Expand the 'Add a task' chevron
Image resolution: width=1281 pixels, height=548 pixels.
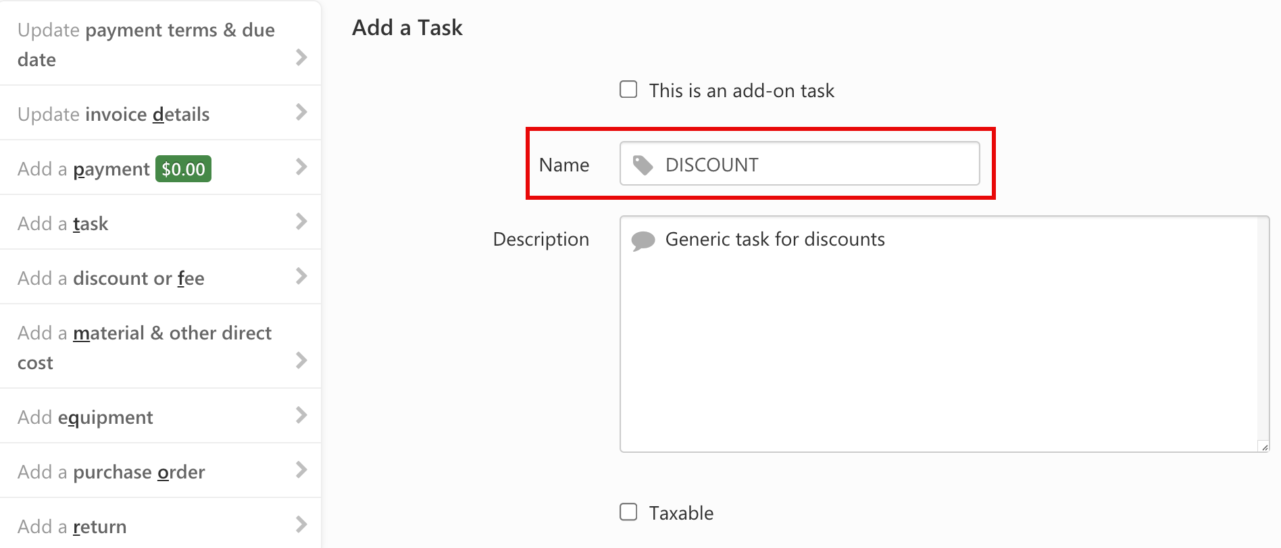[x=301, y=222]
